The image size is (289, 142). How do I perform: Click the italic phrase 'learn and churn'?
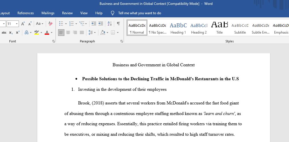pos(219,114)
